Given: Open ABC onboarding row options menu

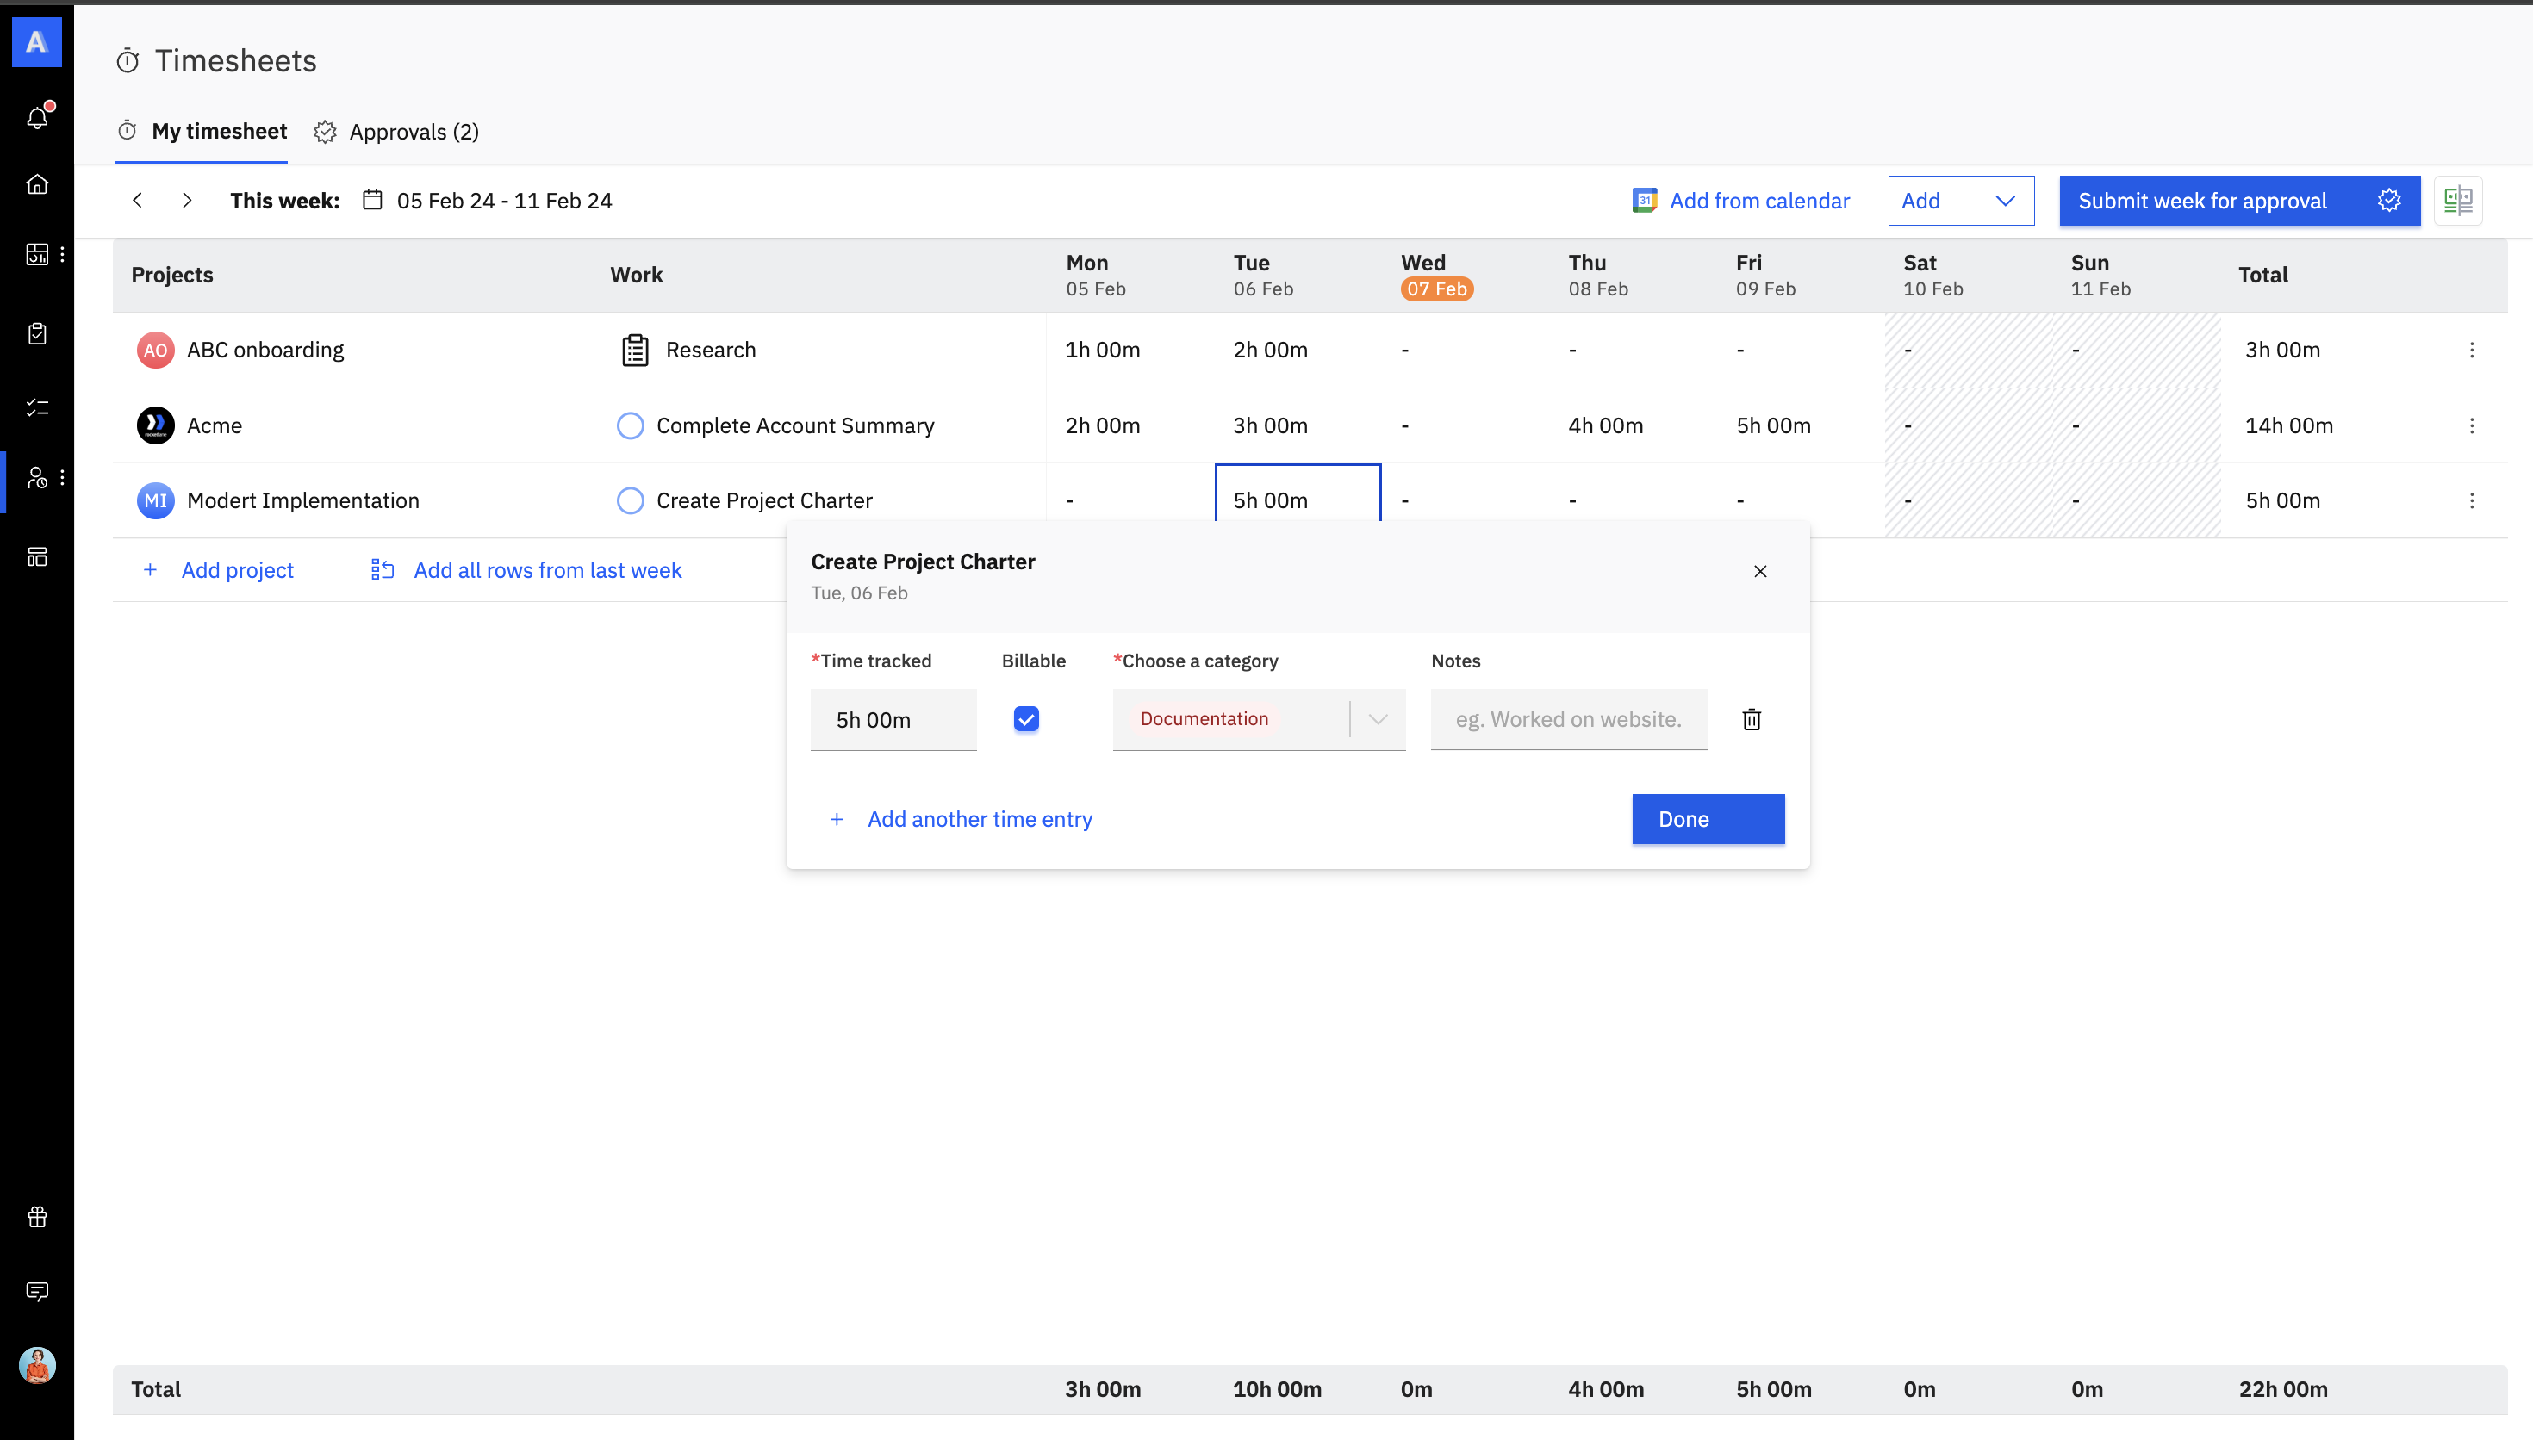Looking at the screenshot, I should [2471, 351].
